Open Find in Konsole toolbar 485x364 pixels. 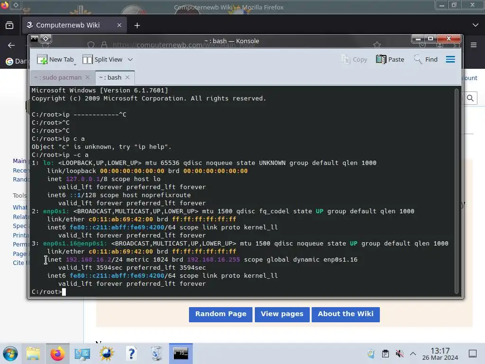coord(426,59)
